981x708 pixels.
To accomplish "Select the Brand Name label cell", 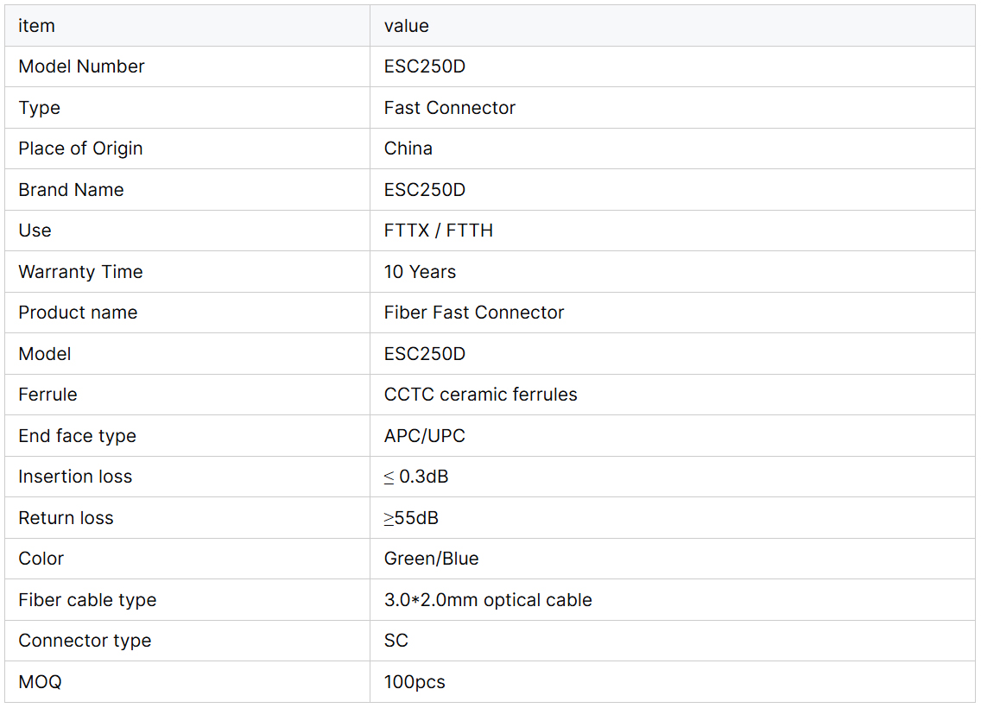I will pyautogui.click(x=71, y=190).
